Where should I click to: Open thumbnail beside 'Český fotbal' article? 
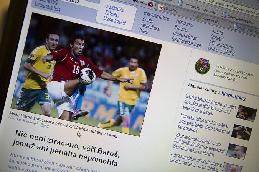point(246,114)
